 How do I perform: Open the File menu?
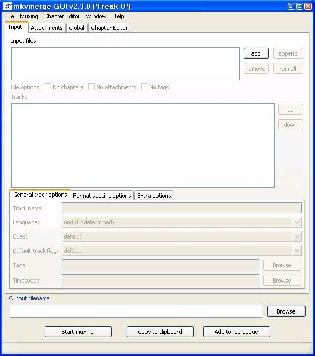pos(9,16)
